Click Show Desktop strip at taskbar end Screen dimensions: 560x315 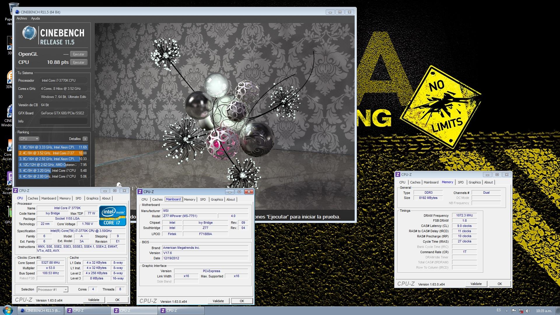[x=558, y=311]
